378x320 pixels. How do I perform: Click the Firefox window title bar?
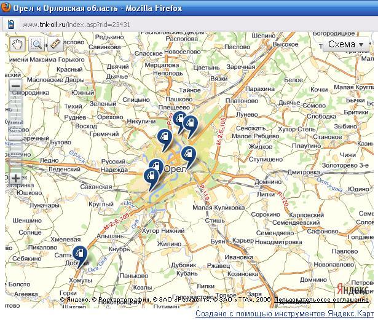coord(184,7)
